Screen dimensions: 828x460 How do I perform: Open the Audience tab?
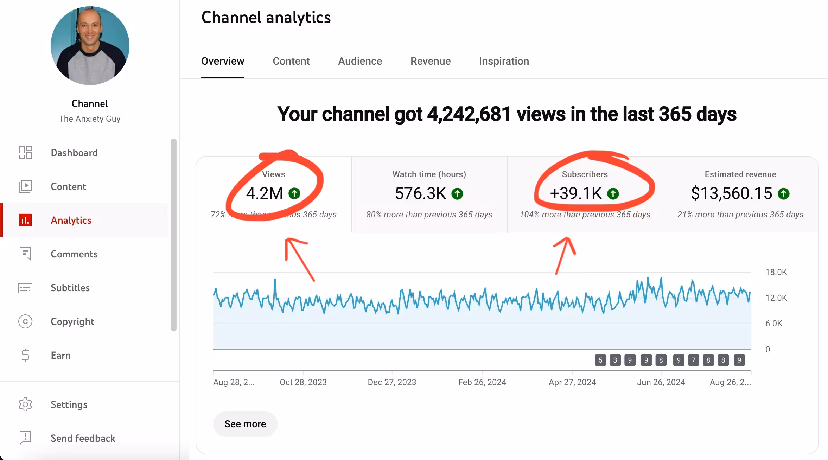[x=360, y=61]
